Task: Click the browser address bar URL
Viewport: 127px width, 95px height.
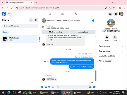Action: coord(39,8)
